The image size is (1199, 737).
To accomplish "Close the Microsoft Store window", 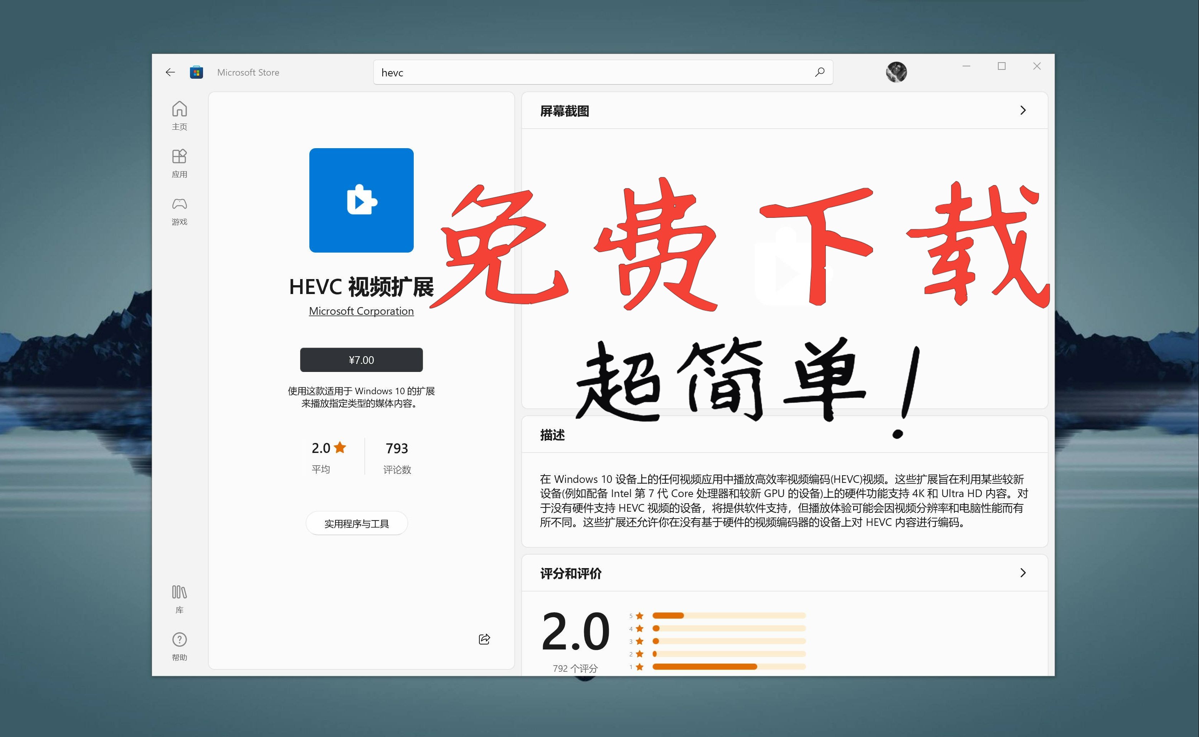I will [x=1037, y=66].
